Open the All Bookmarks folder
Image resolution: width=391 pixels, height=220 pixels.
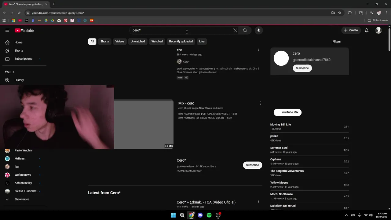click(x=378, y=20)
